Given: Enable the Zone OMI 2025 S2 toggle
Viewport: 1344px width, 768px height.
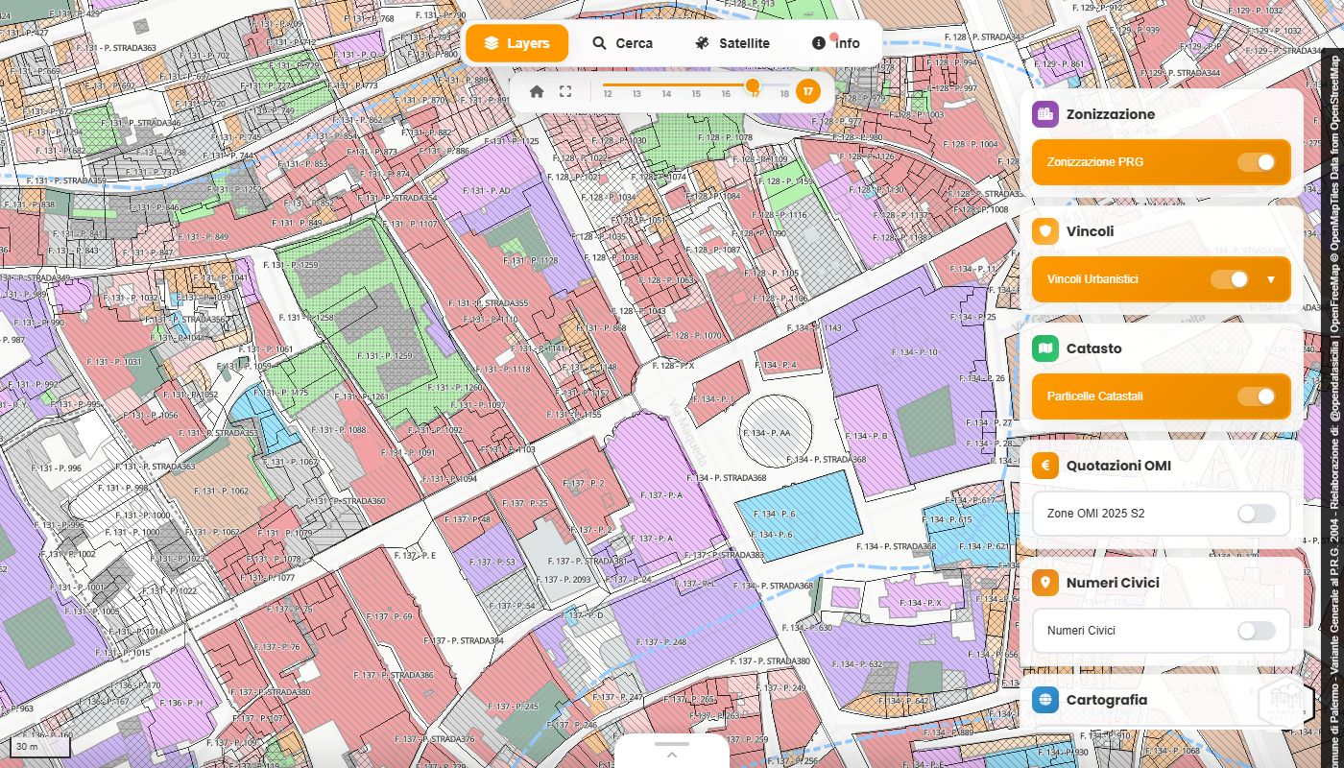Looking at the screenshot, I should point(1256,514).
